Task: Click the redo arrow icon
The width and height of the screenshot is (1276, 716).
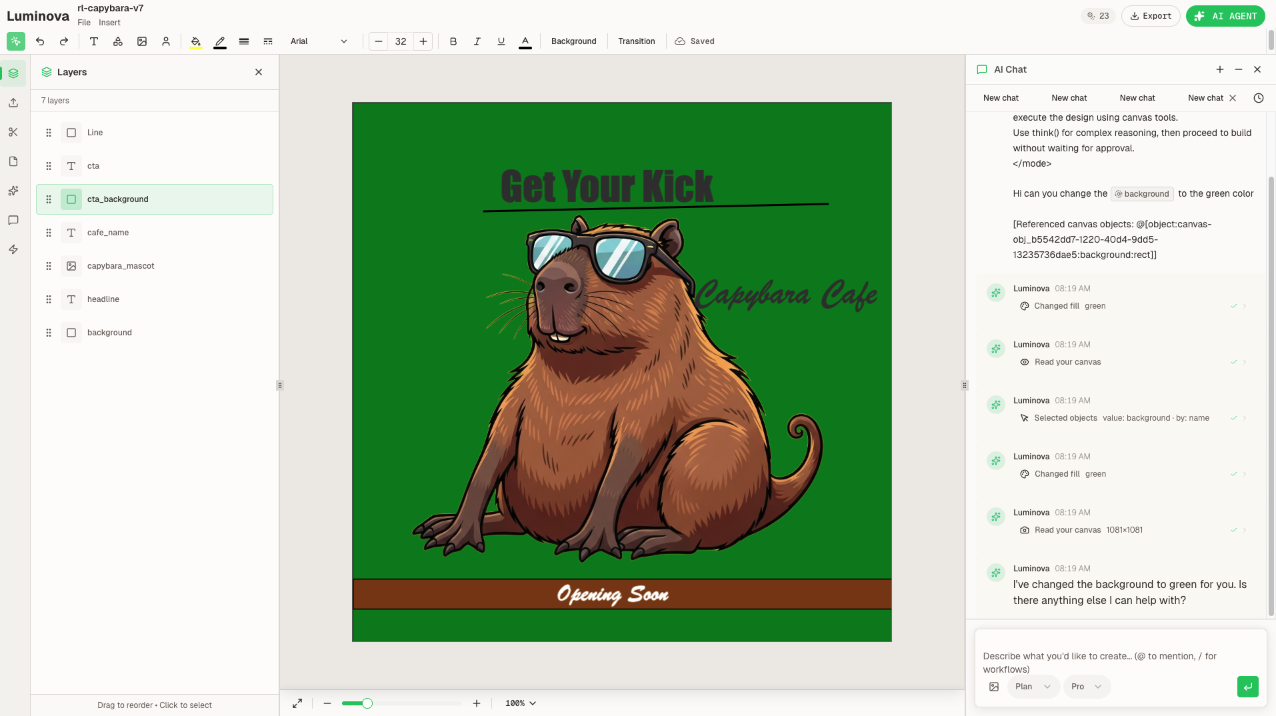Action: pyautogui.click(x=64, y=41)
